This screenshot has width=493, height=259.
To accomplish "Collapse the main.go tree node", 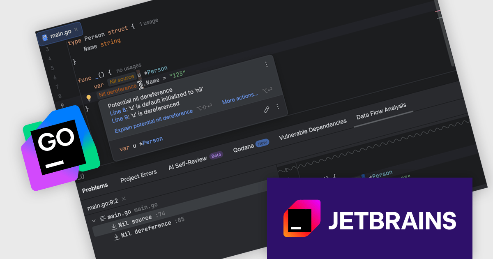I will click(94, 220).
